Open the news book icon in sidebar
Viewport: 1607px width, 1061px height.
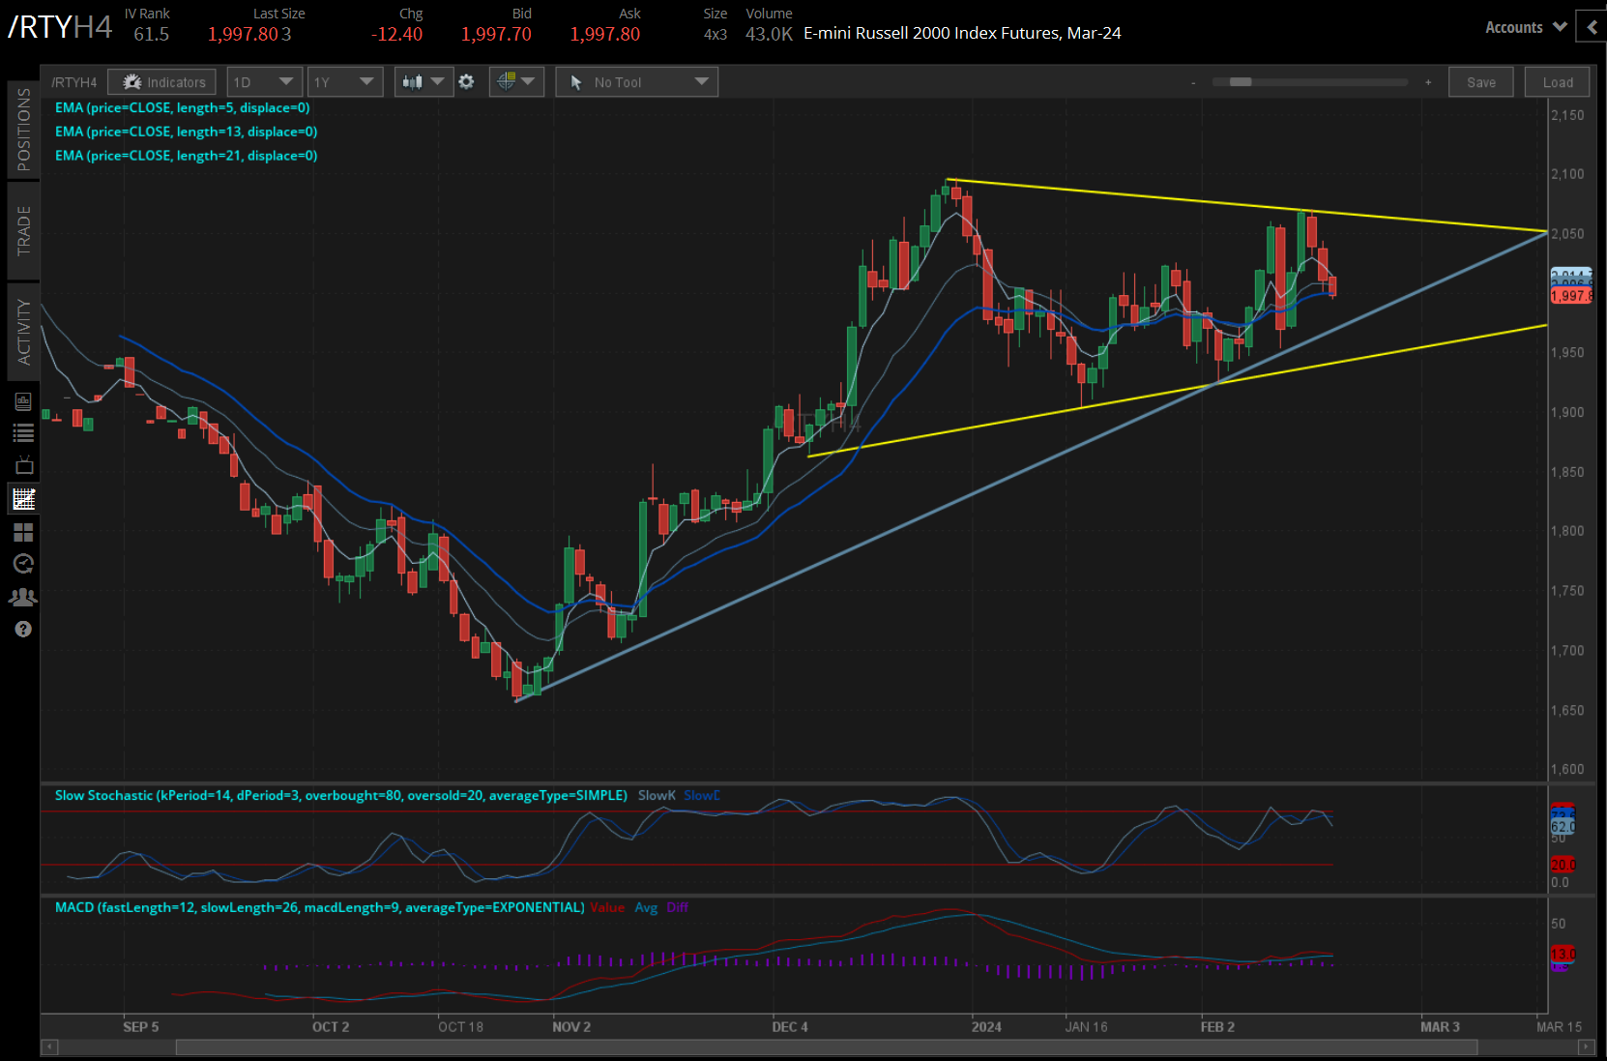coord(23,401)
